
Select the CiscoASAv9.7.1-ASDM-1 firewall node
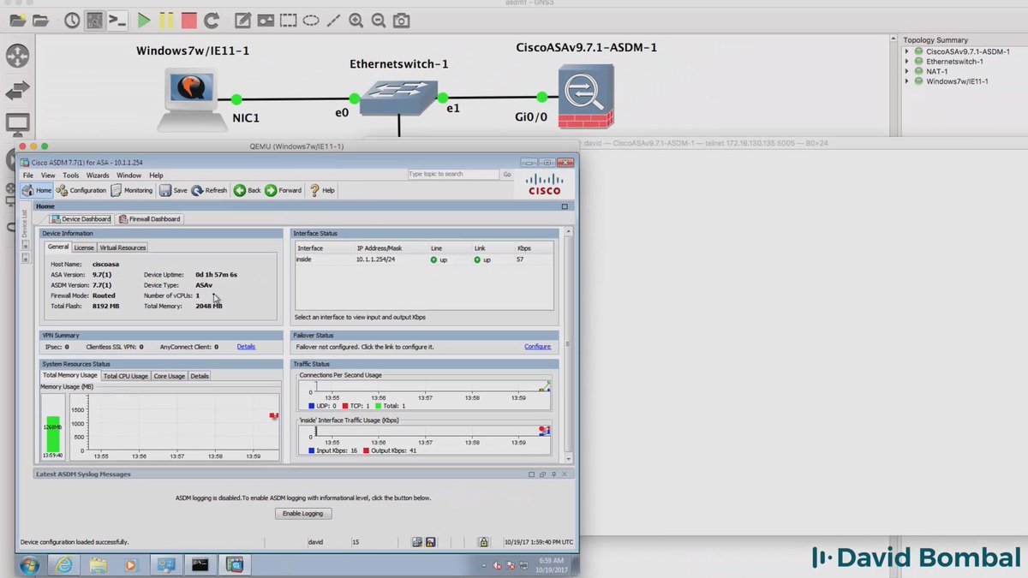click(x=586, y=96)
